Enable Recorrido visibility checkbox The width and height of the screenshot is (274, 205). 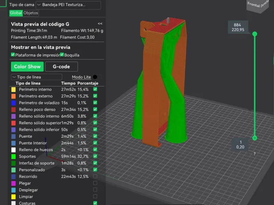[x=95, y=176]
